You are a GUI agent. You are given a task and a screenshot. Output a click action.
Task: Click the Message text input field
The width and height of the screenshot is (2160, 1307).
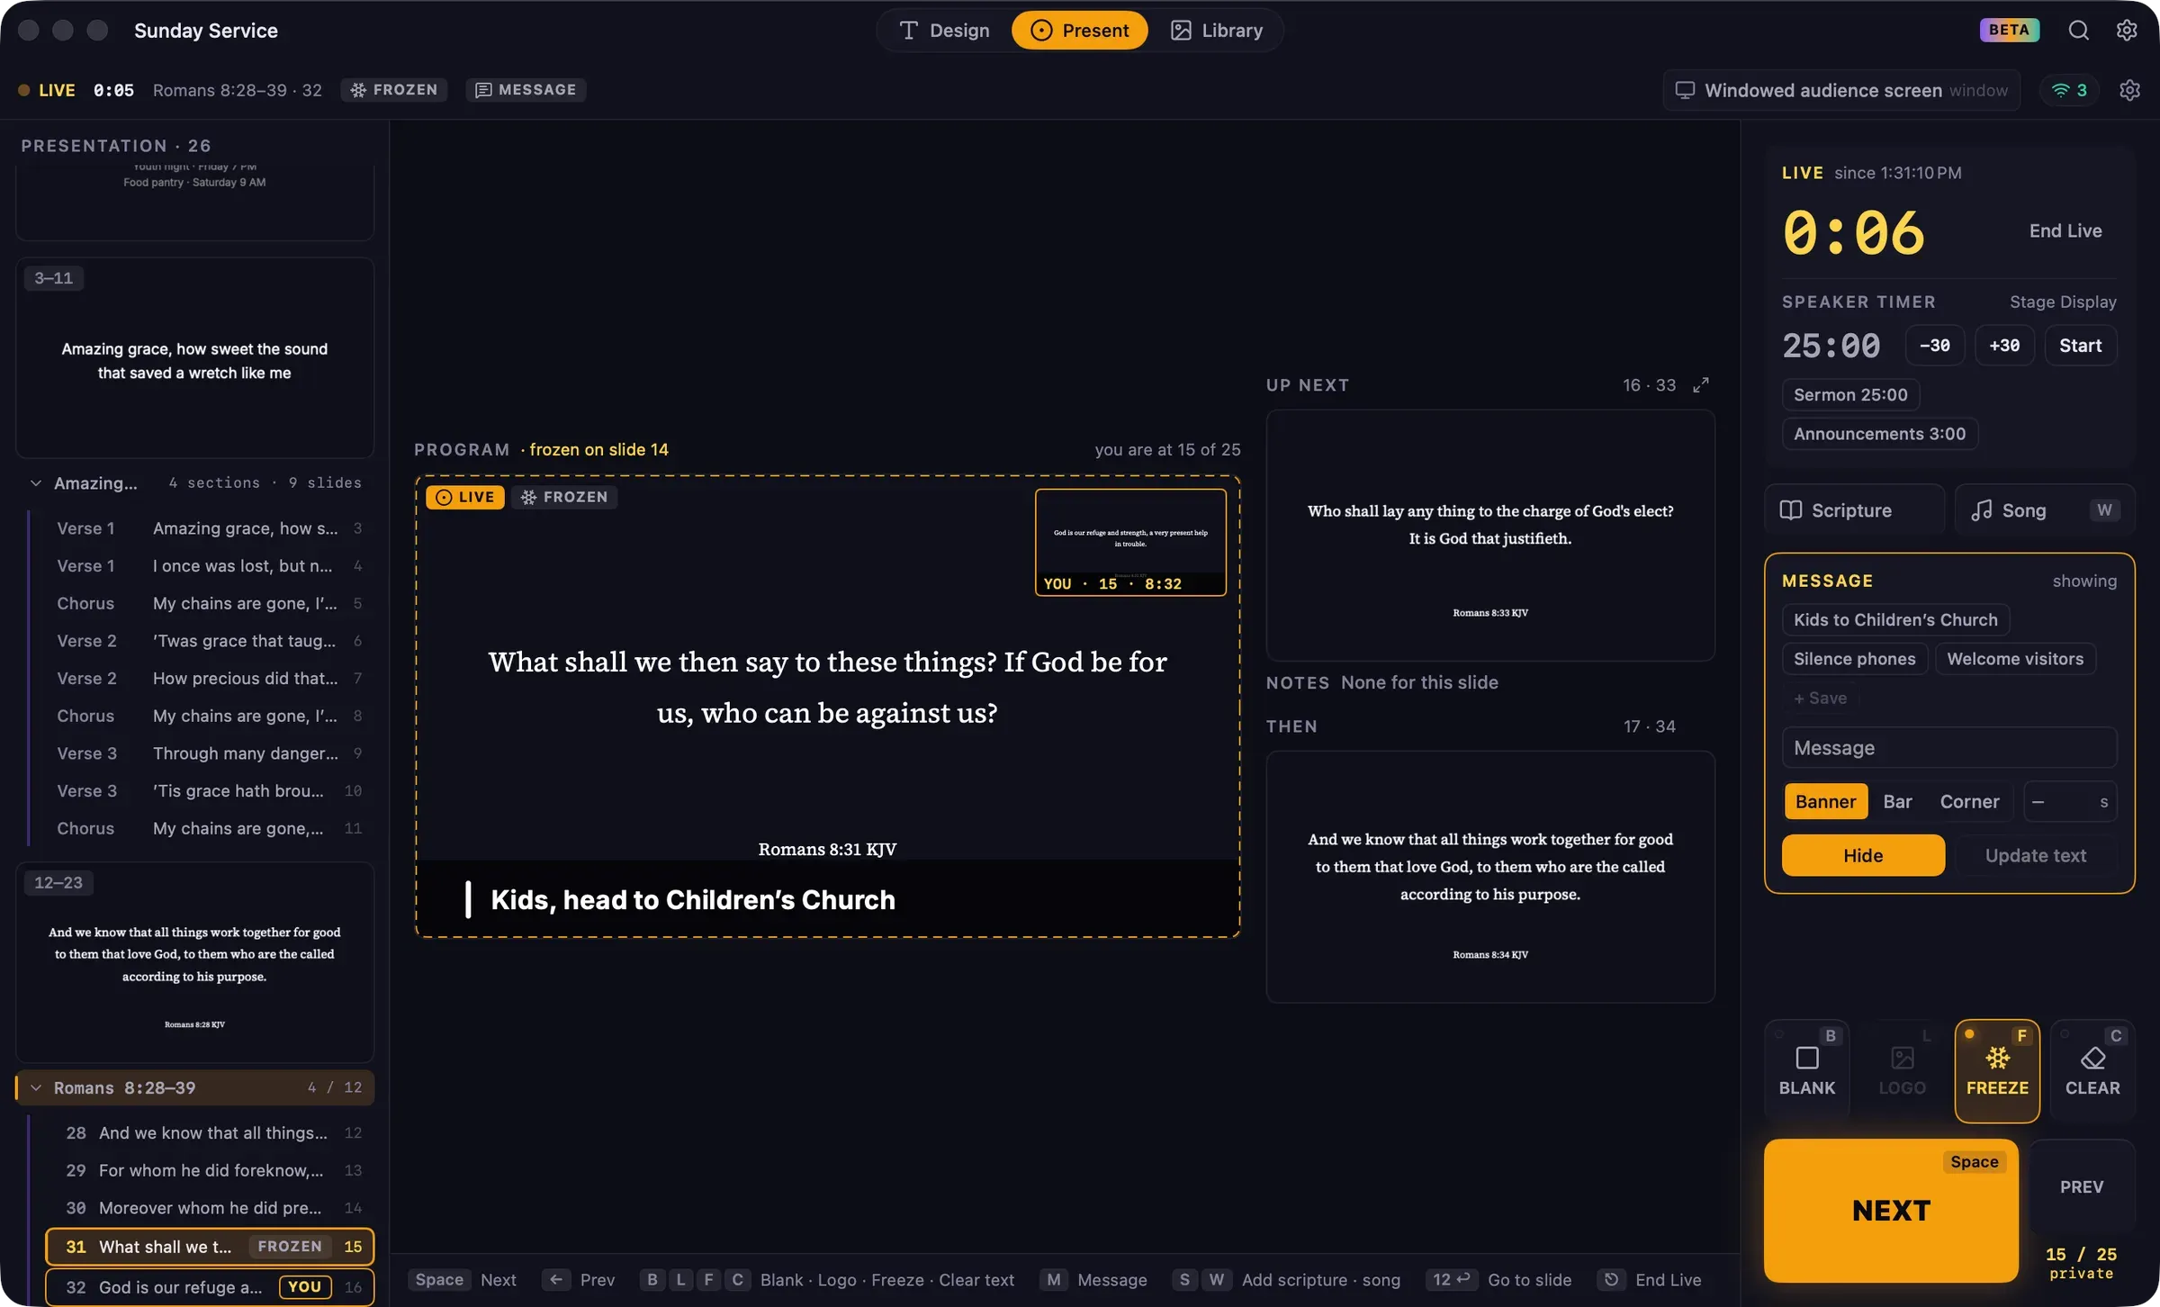[1949, 748]
